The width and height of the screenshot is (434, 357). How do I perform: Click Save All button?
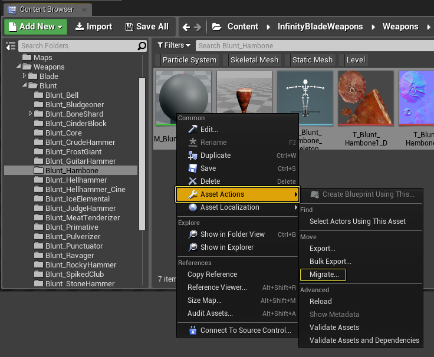(x=147, y=27)
